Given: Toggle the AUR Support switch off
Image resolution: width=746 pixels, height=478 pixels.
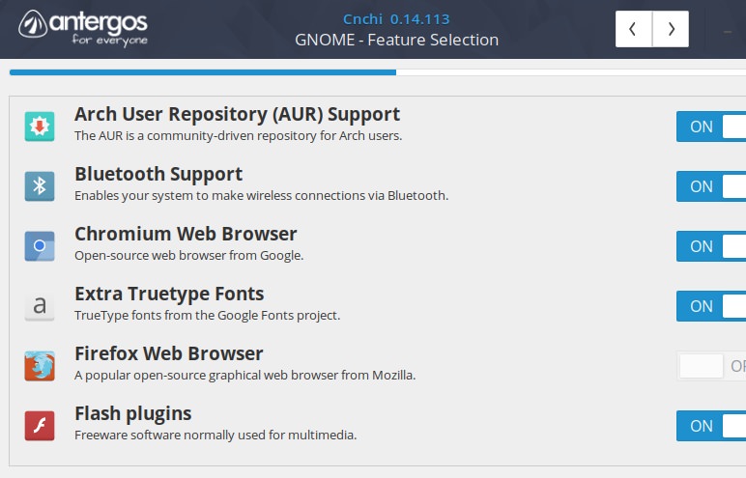Looking at the screenshot, I should point(711,127).
